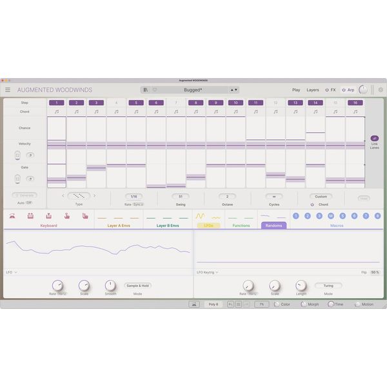This screenshot has width=387, height=387.
Task: Click the Bugged* preset name
Action: [193, 90]
